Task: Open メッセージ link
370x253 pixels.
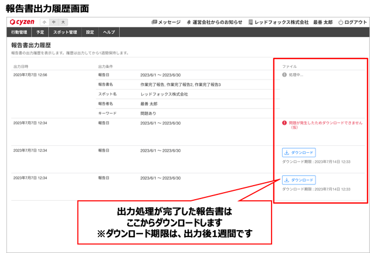Action: click(x=169, y=22)
